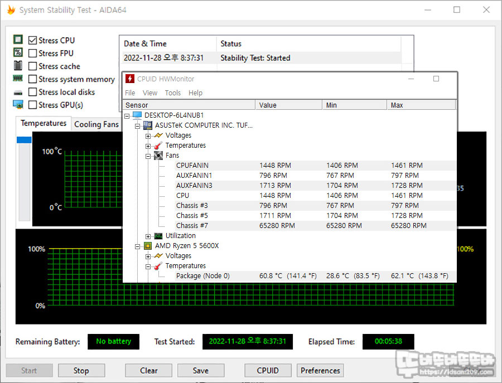The image size is (502, 383).
Task: Click the CPU chip icon beside Stress CPU
Action: click(18, 40)
